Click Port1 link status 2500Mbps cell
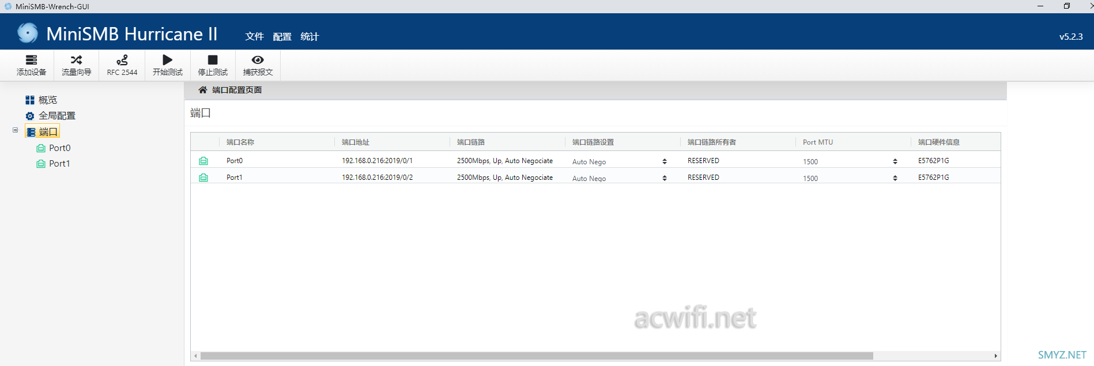Image resolution: width=1094 pixels, height=366 pixels. tap(505, 178)
